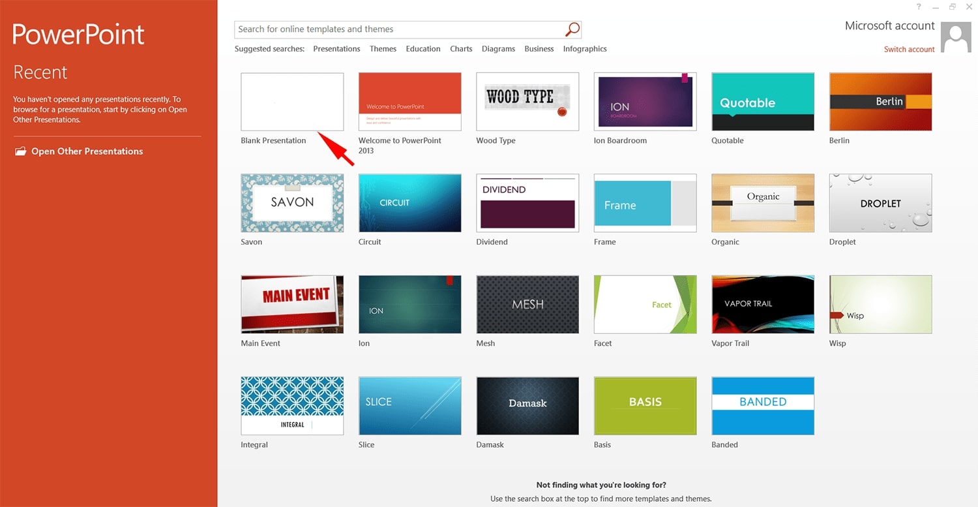Open the Help question mark icon
This screenshot has height=507, width=978.
(x=919, y=7)
